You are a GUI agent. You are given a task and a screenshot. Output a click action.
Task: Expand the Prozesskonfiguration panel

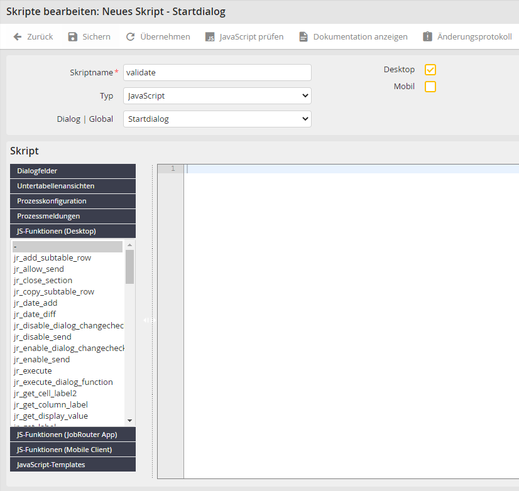73,202
